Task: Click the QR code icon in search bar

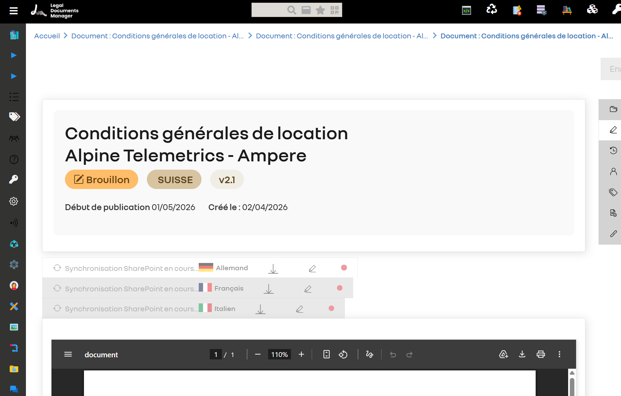Action: (x=335, y=10)
